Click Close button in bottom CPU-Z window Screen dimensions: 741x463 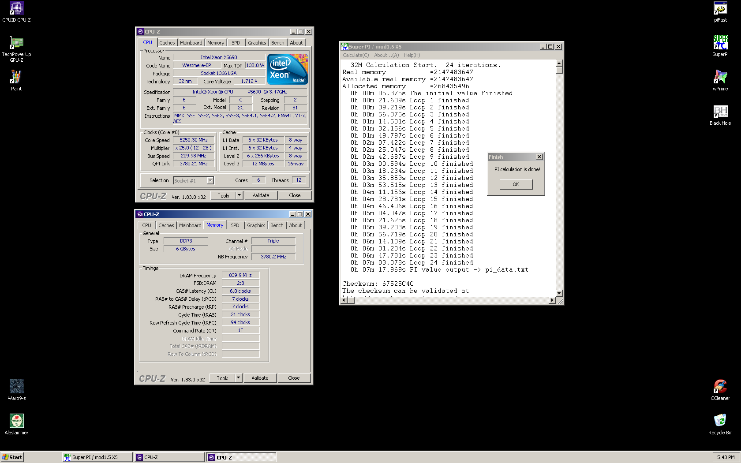coord(294,378)
